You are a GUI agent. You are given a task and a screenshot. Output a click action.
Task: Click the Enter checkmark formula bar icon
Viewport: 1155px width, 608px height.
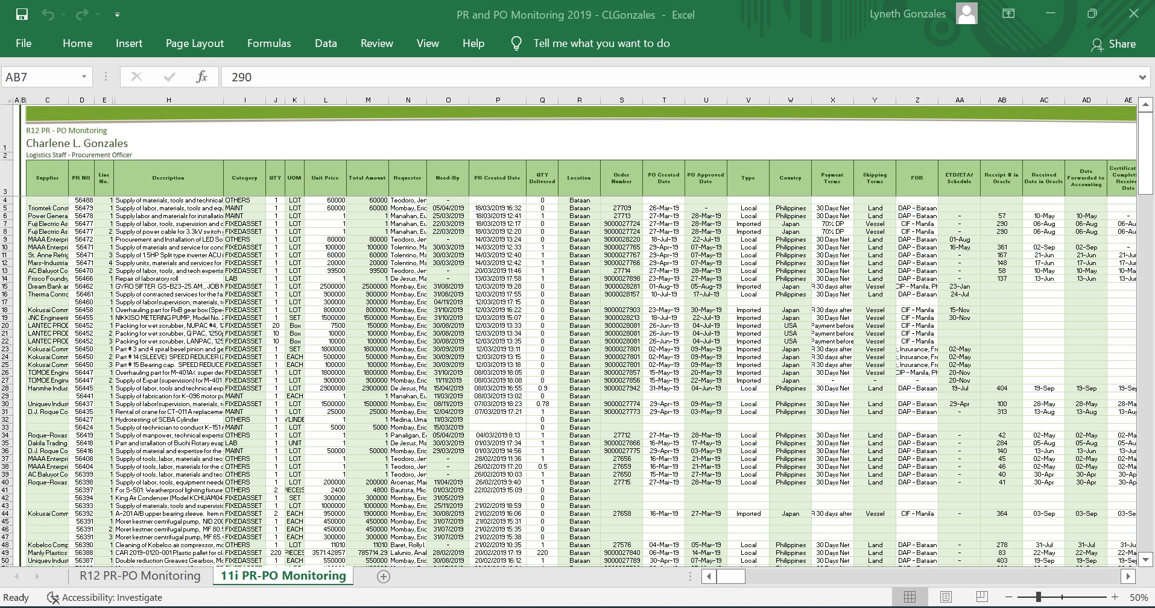(x=169, y=77)
